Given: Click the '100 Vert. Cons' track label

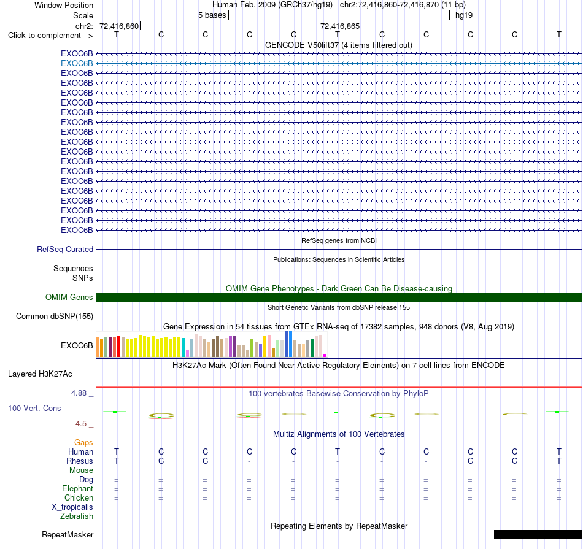Looking at the screenshot, I should [34, 408].
